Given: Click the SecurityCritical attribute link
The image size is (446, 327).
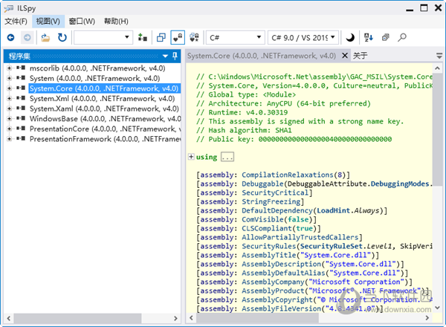Looking at the screenshot, I should pos(275,192).
